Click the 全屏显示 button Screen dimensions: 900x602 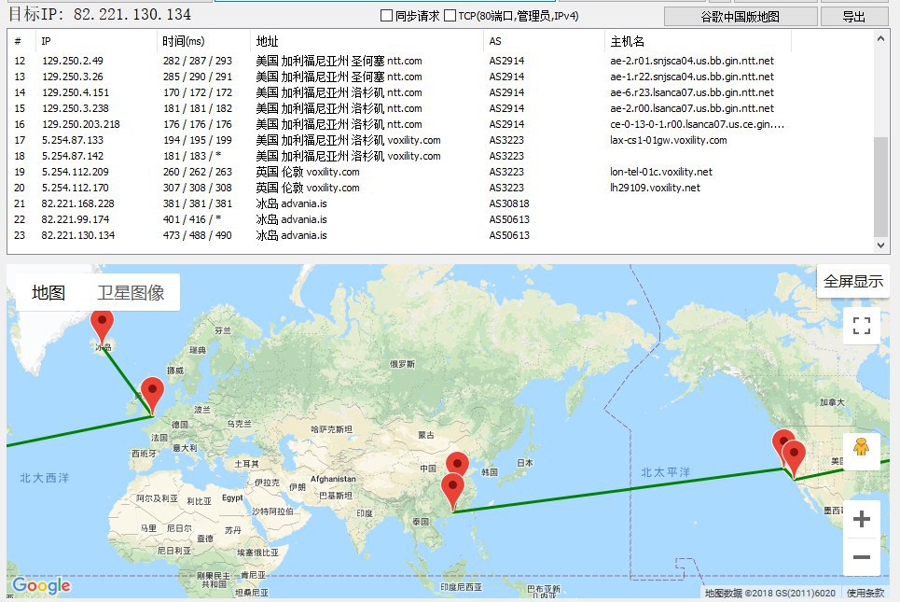(x=852, y=282)
